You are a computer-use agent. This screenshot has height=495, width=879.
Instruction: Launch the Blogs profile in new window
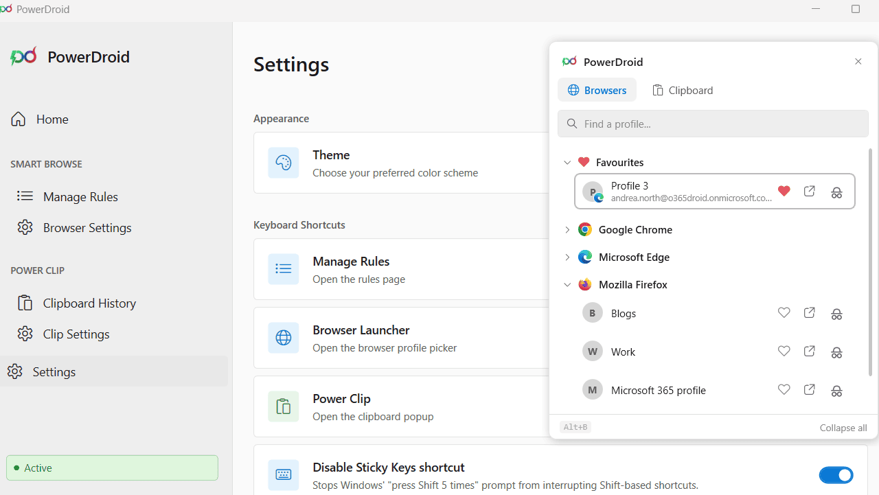click(810, 313)
